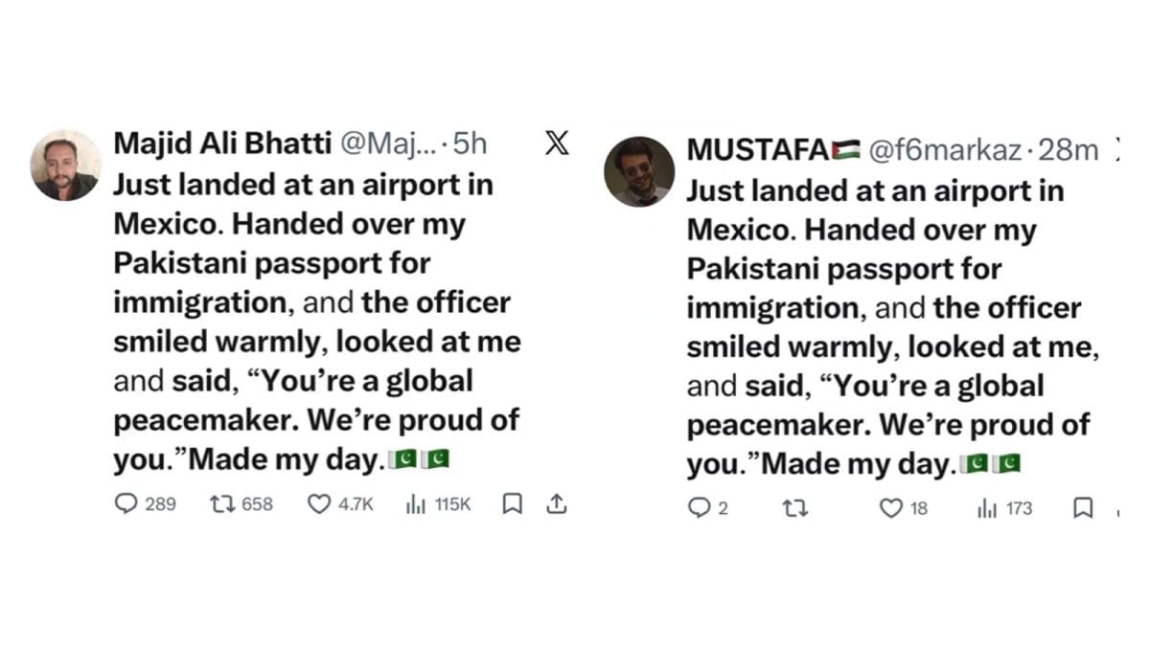Open the share icon on the left tweet
The width and height of the screenshot is (1150, 646).
(x=557, y=502)
